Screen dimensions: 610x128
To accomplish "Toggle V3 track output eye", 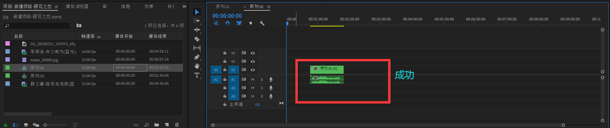I will (253, 53).
